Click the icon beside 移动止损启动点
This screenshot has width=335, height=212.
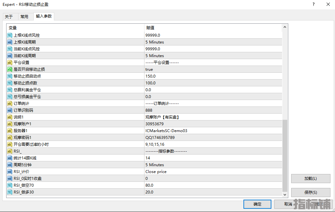[10, 76]
